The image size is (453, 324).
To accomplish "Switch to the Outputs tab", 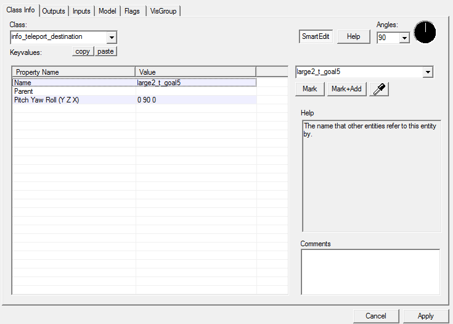I will pos(54,11).
